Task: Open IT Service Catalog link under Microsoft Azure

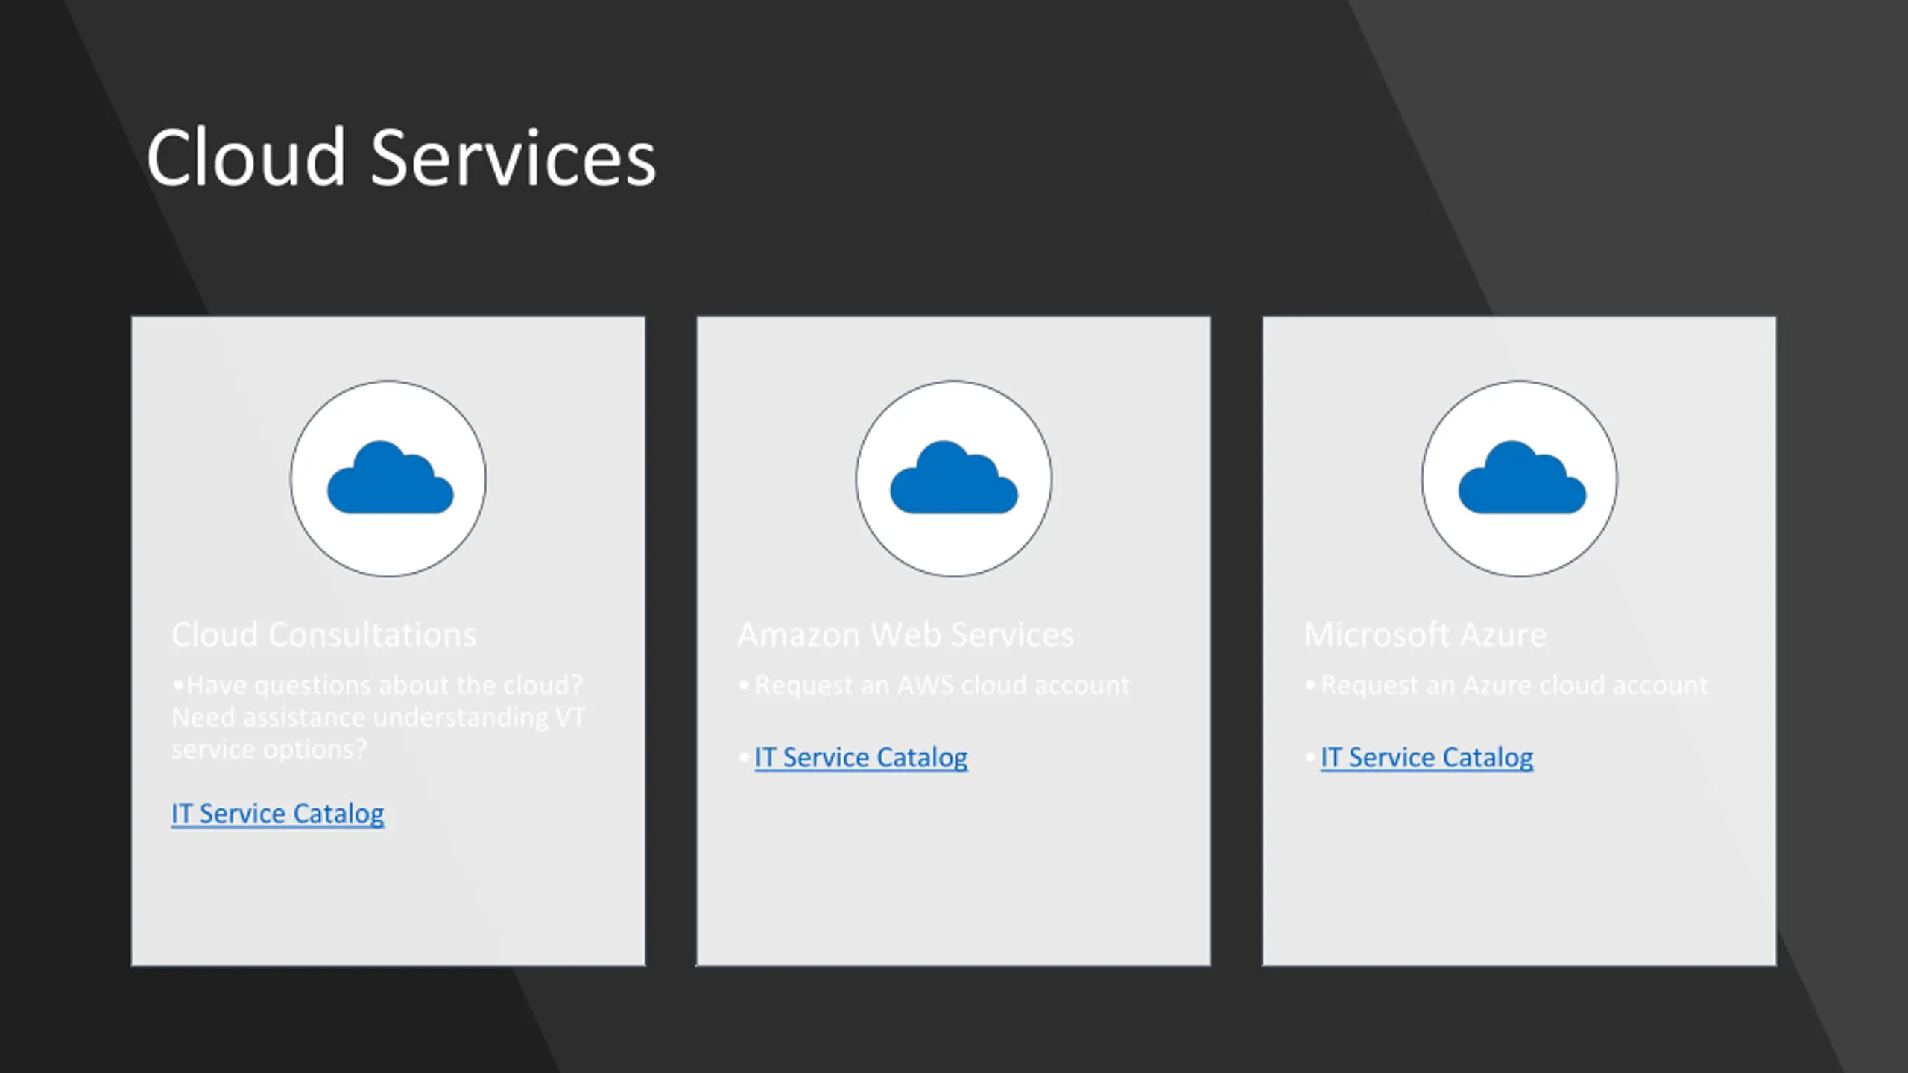Action: pos(1427,757)
